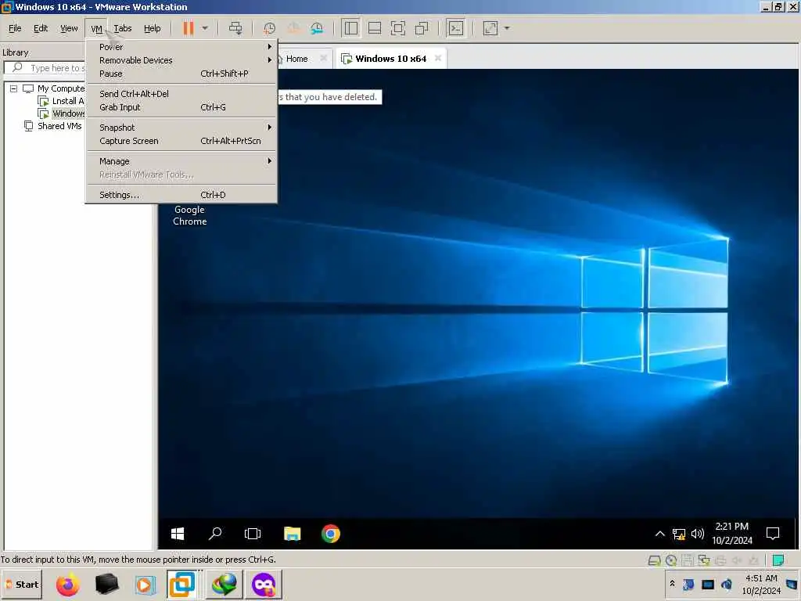
Task: Select the Lnstall A VM in the library
Action: pyautogui.click(x=61, y=101)
